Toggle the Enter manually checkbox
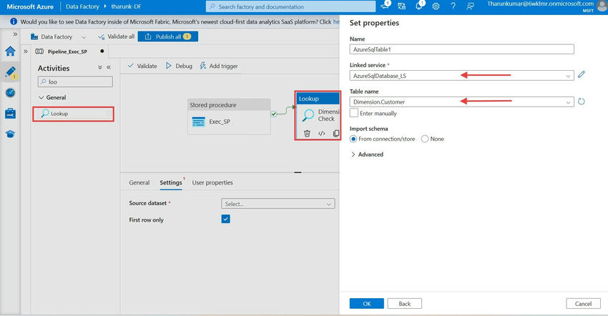The image size is (608, 316). click(353, 113)
